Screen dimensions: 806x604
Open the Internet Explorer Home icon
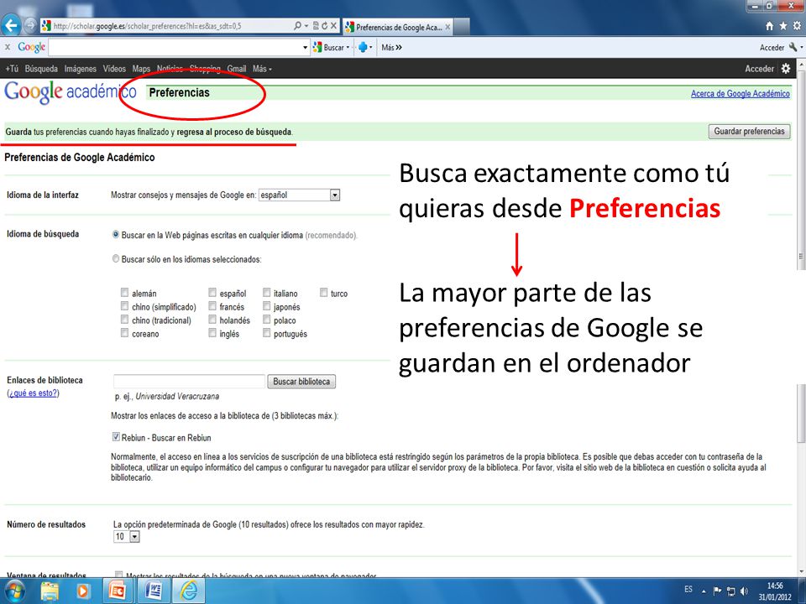coord(770,26)
